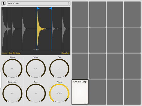This screenshot has height=106, width=142.
Task: Click the blue slice end flag marker
Action: (50, 8)
